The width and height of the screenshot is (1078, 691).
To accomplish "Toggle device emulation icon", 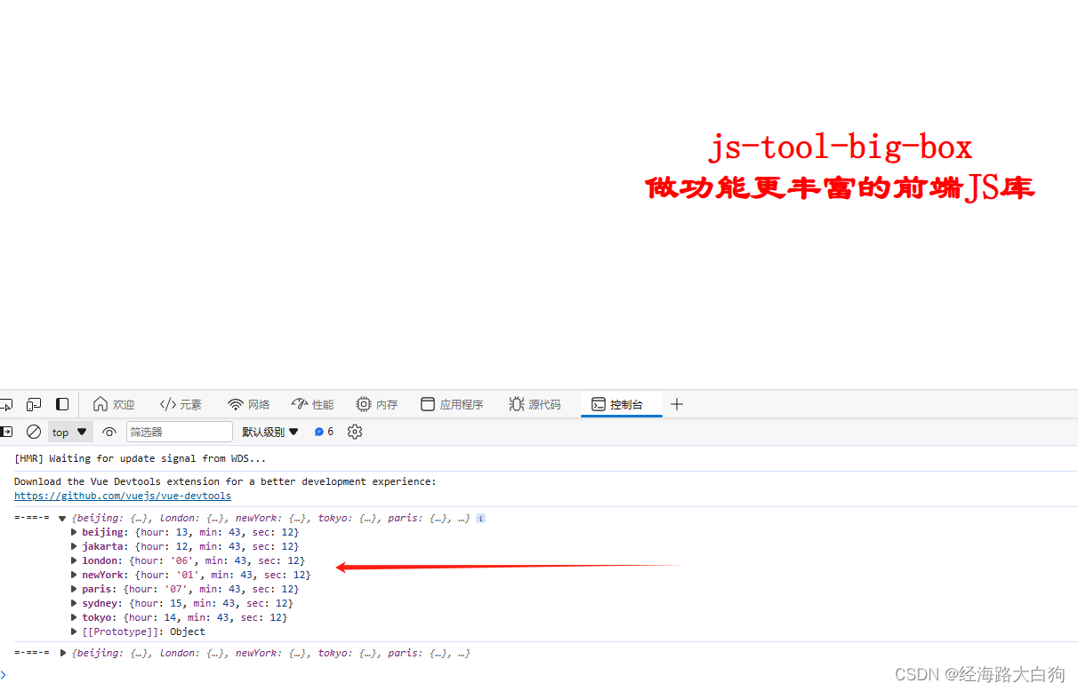I will [x=34, y=404].
